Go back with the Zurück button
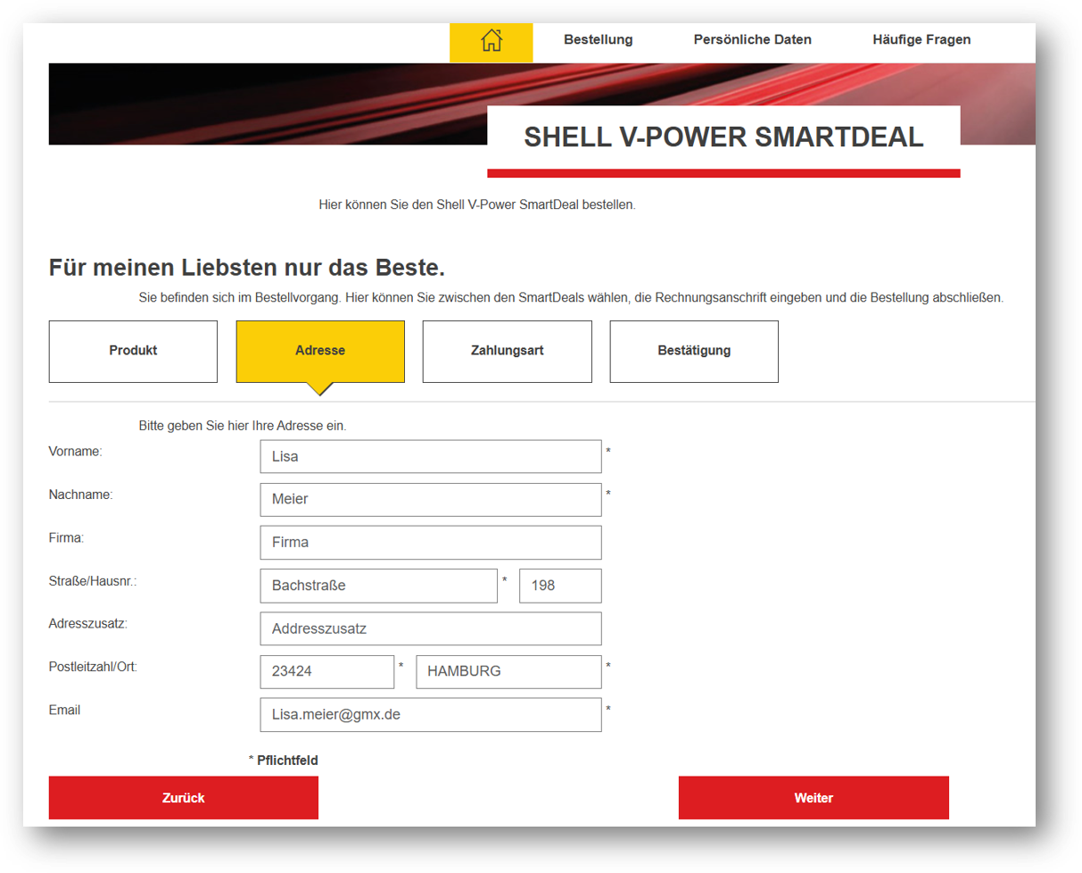This screenshot has height=873, width=1082. (184, 798)
